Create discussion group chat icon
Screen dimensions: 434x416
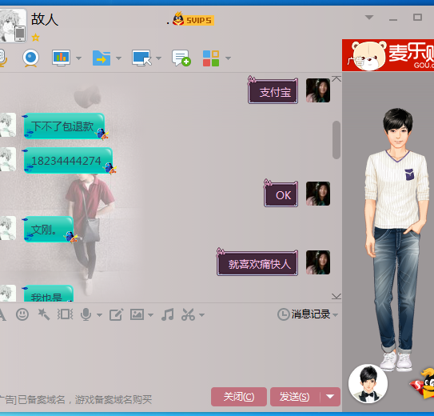(181, 58)
